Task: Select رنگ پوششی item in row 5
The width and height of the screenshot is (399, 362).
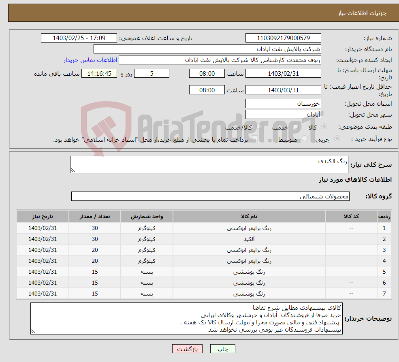Action: pyautogui.click(x=249, y=272)
